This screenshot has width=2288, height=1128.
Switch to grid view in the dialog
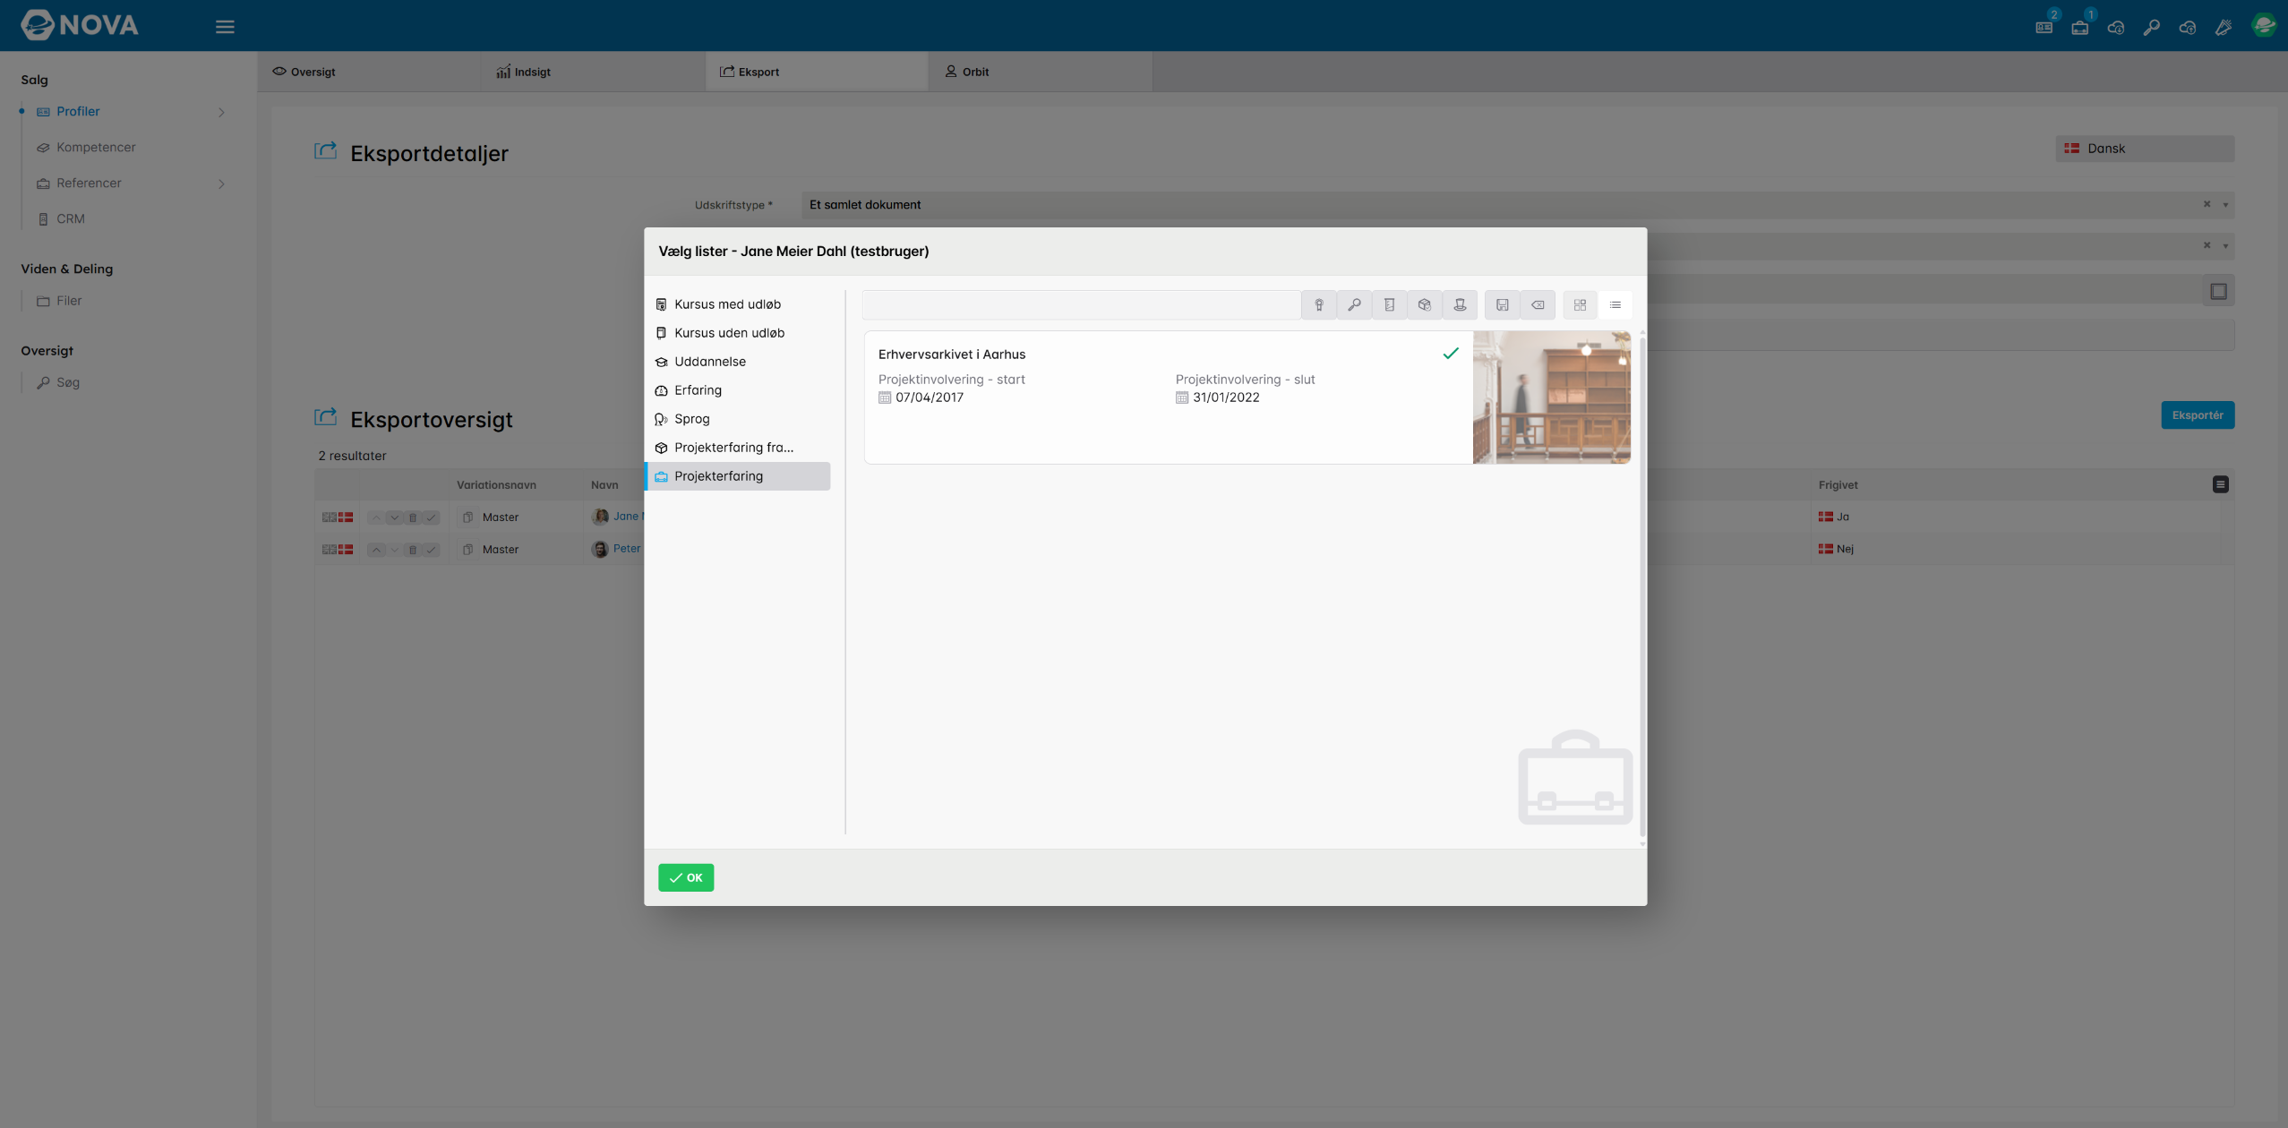tap(1580, 305)
